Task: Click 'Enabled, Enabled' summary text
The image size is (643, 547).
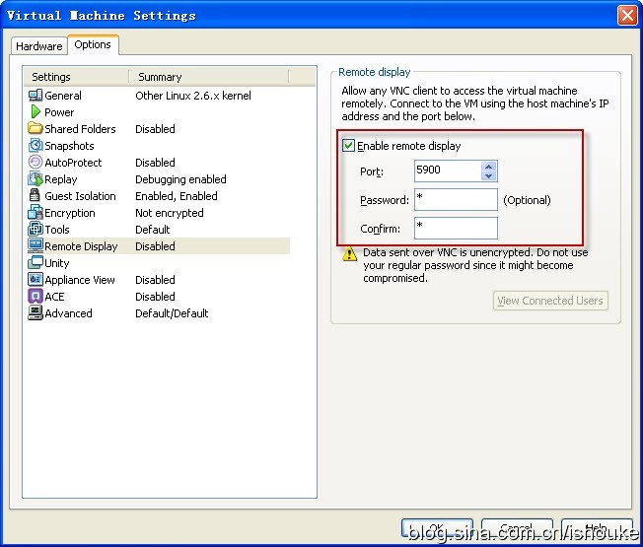Action: coord(177,196)
